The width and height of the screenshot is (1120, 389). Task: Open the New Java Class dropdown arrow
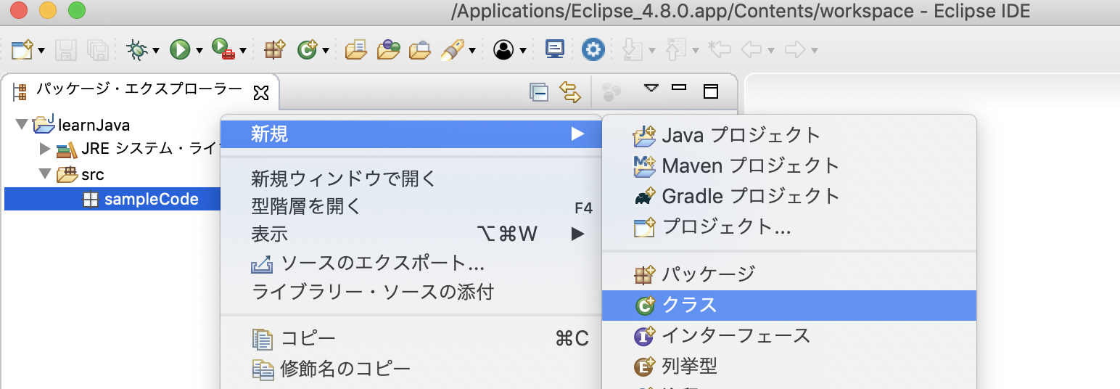click(x=326, y=51)
